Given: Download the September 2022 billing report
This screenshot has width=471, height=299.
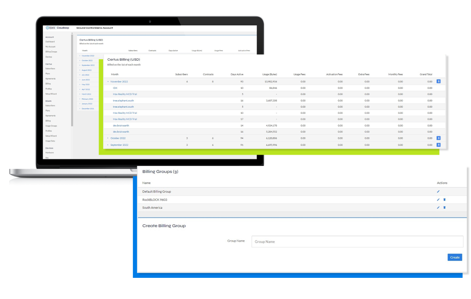Looking at the screenshot, I should [x=439, y=144].
